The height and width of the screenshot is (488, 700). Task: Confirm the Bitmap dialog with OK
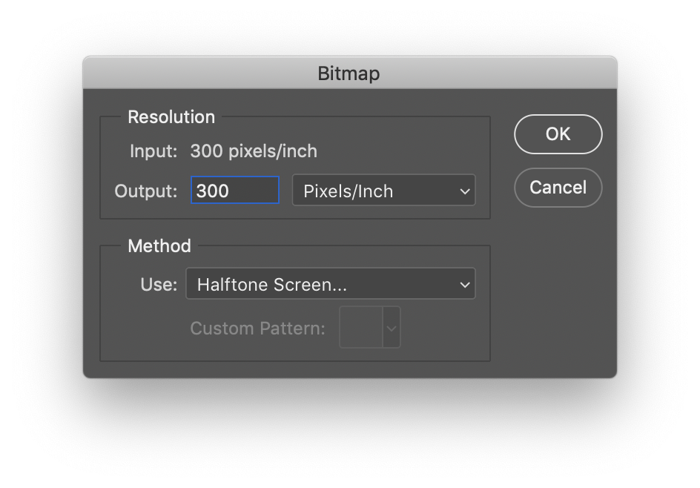(558, 134)
